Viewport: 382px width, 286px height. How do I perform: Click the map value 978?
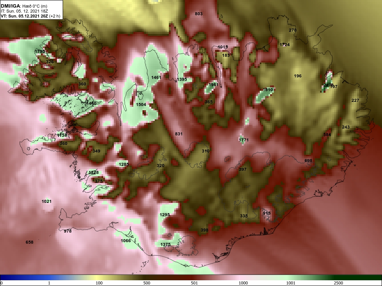tap(68, 231)
